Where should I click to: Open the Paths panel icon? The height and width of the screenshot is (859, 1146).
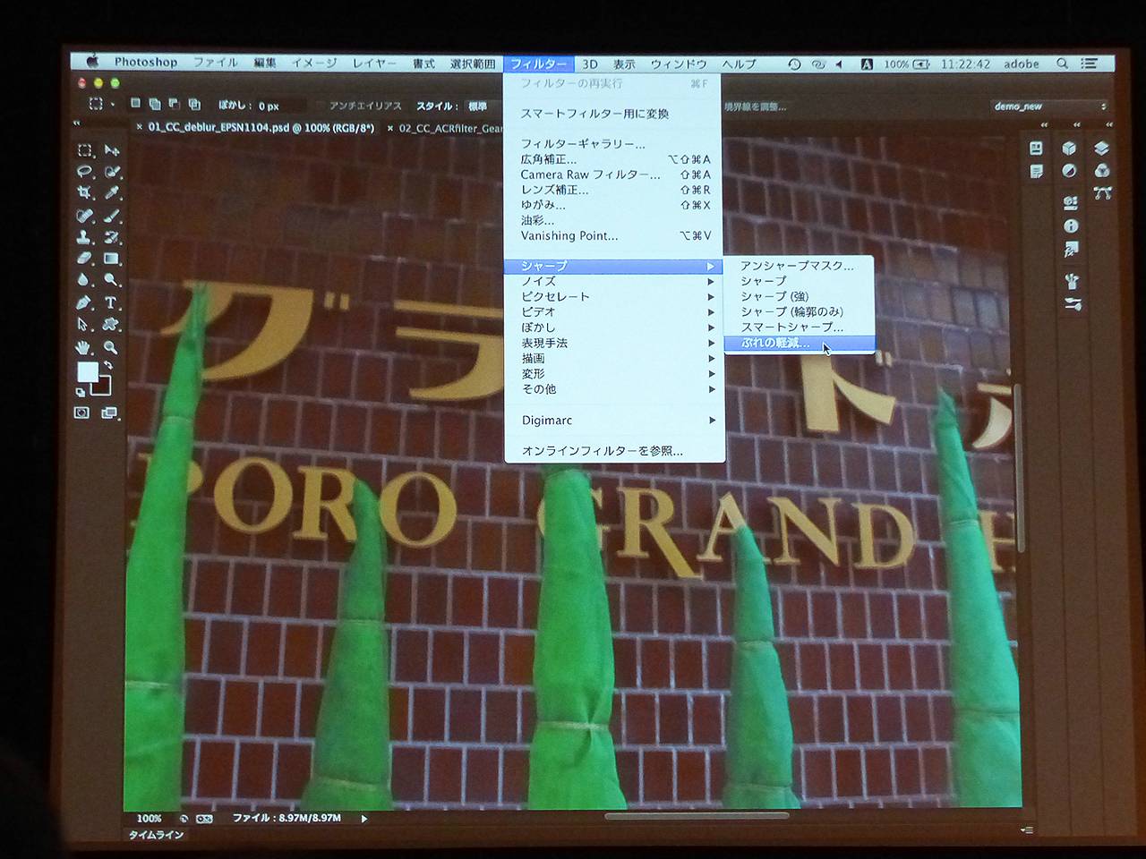pos(1102,192)
